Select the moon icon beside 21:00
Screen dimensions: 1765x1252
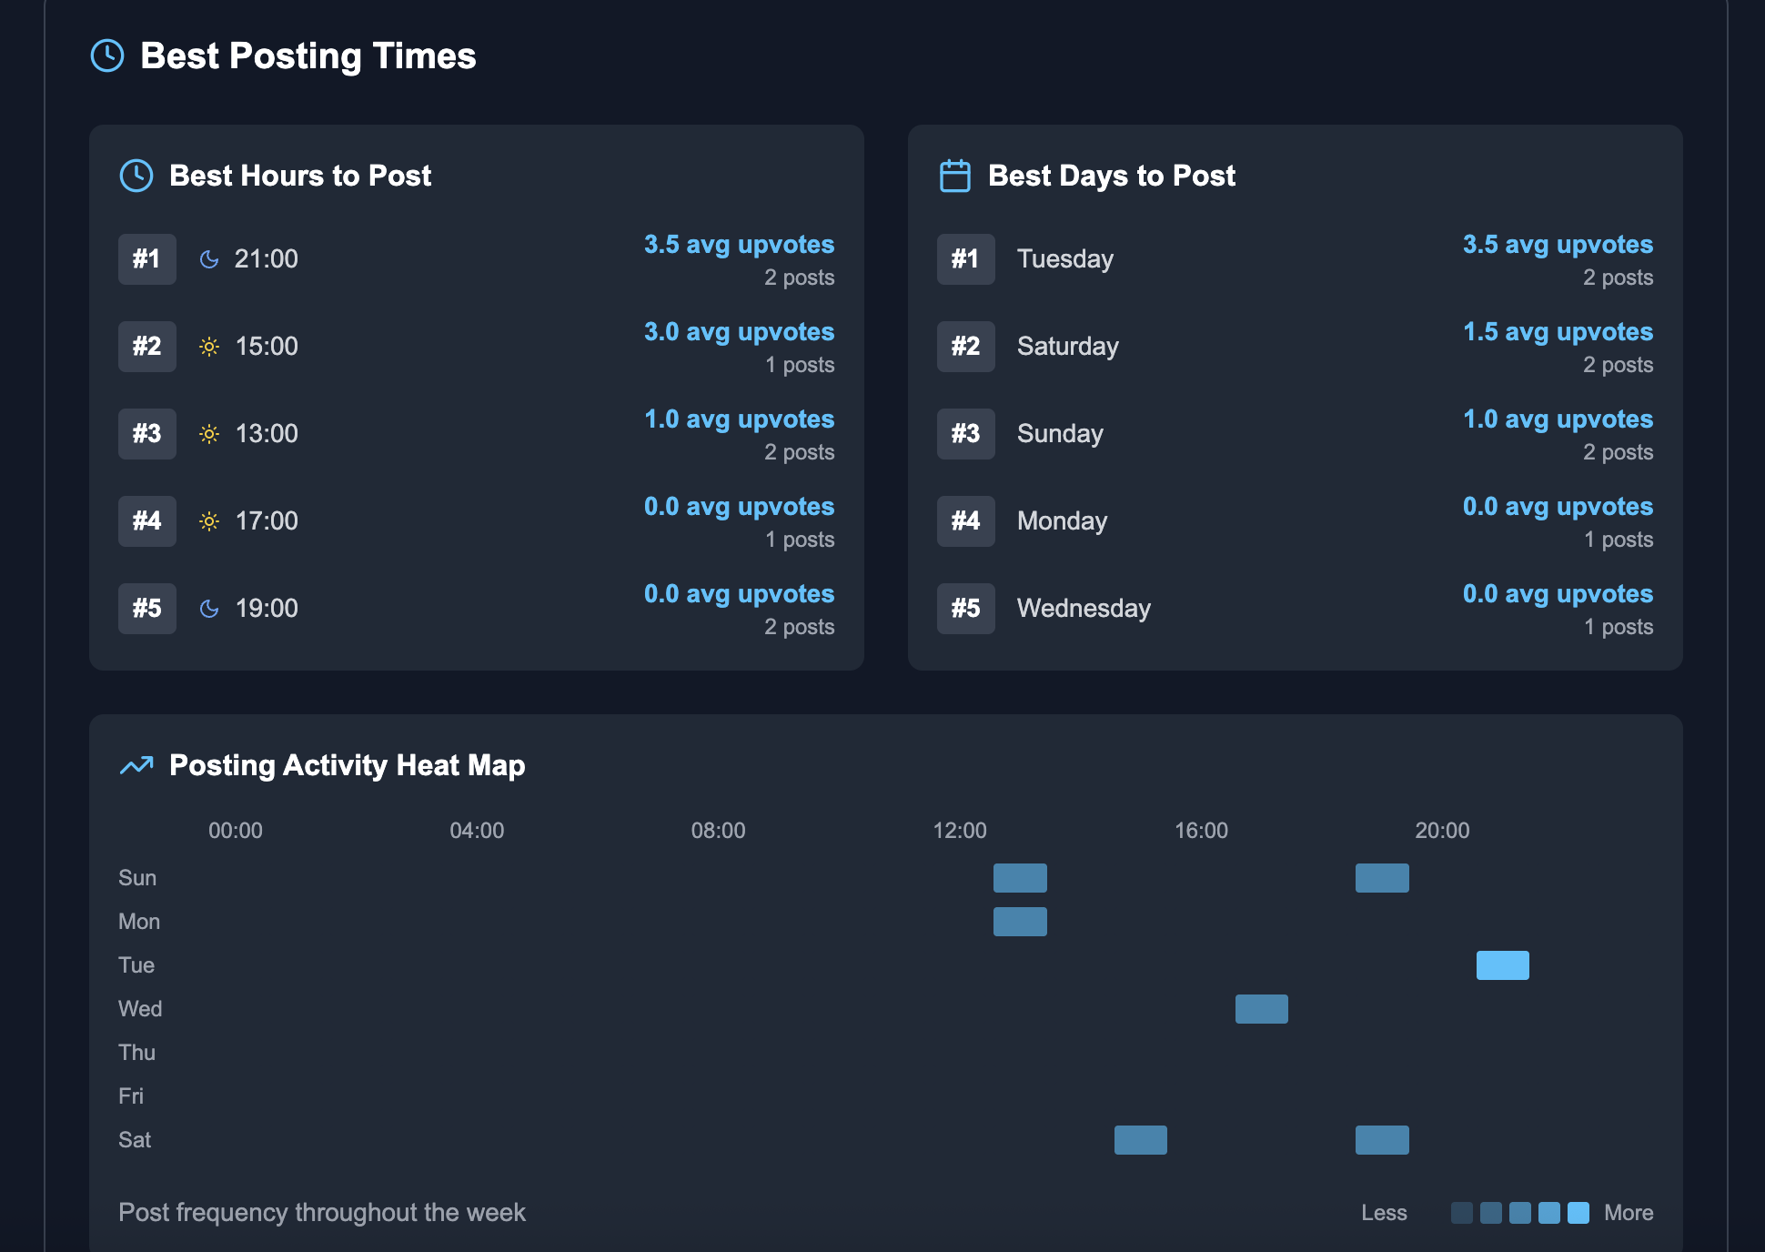coord(209,259)
